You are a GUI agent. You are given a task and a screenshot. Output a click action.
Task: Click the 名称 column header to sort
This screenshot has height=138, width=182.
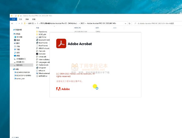point(38,28)
